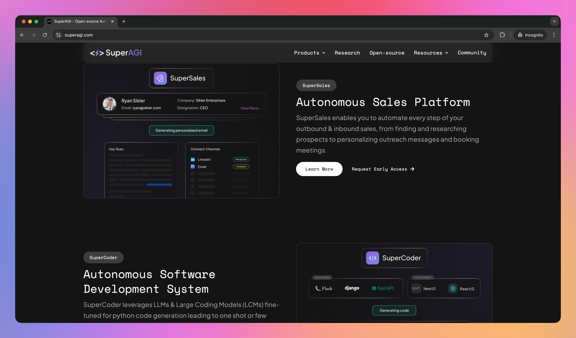Click the SuperSales pill label

(316, 85)
